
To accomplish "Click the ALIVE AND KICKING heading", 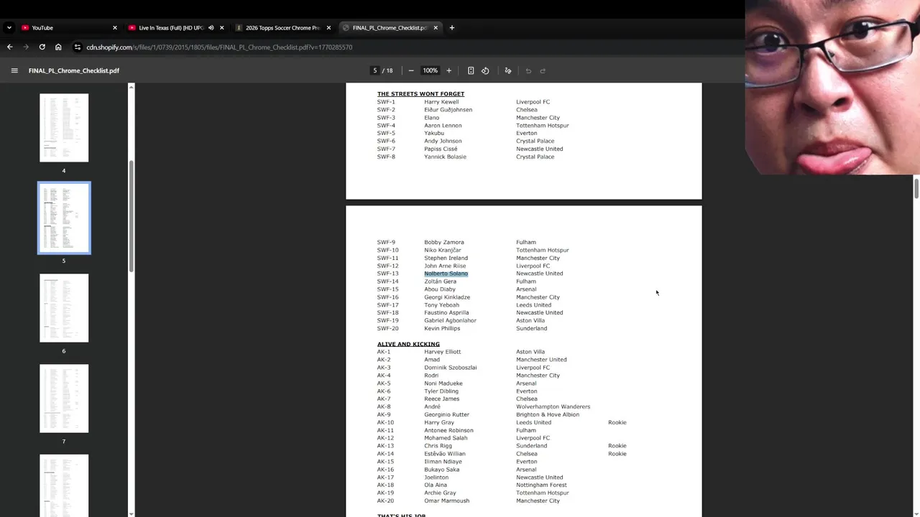I will (x=408, y=344).
